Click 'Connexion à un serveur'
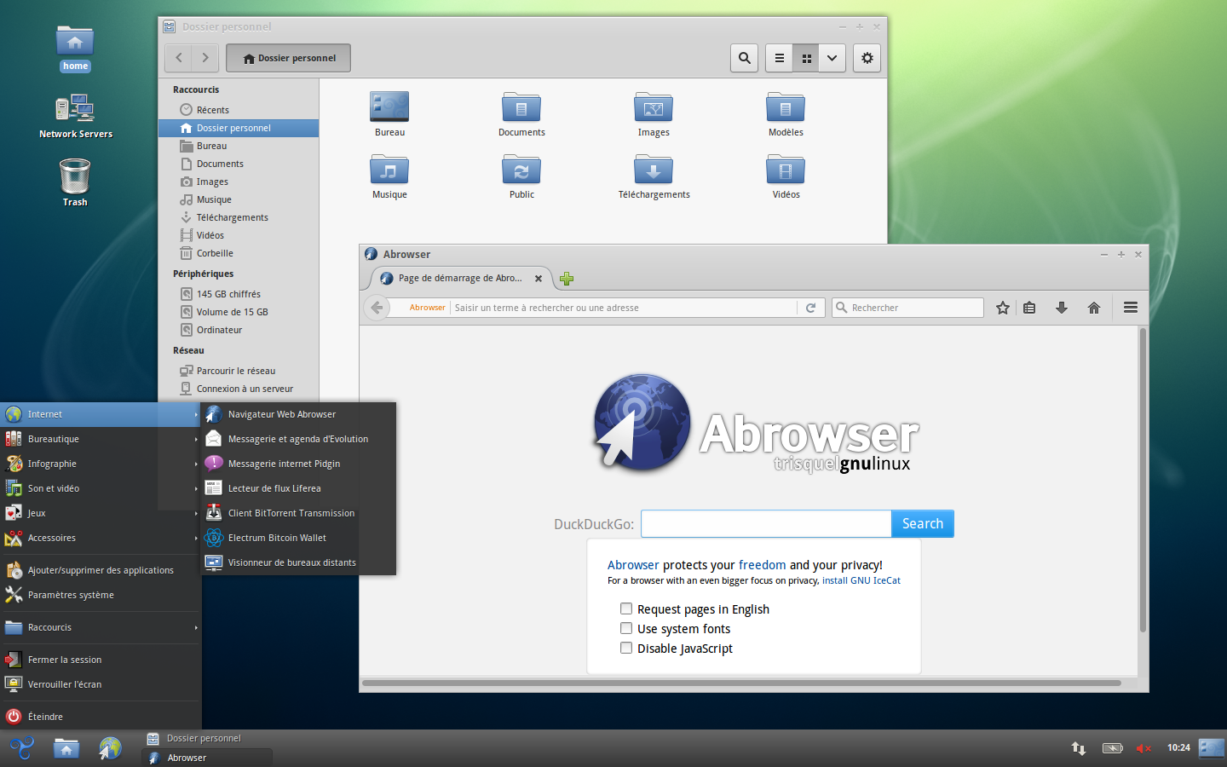This screenshot has width=1227, height=767. pos(239,389)
